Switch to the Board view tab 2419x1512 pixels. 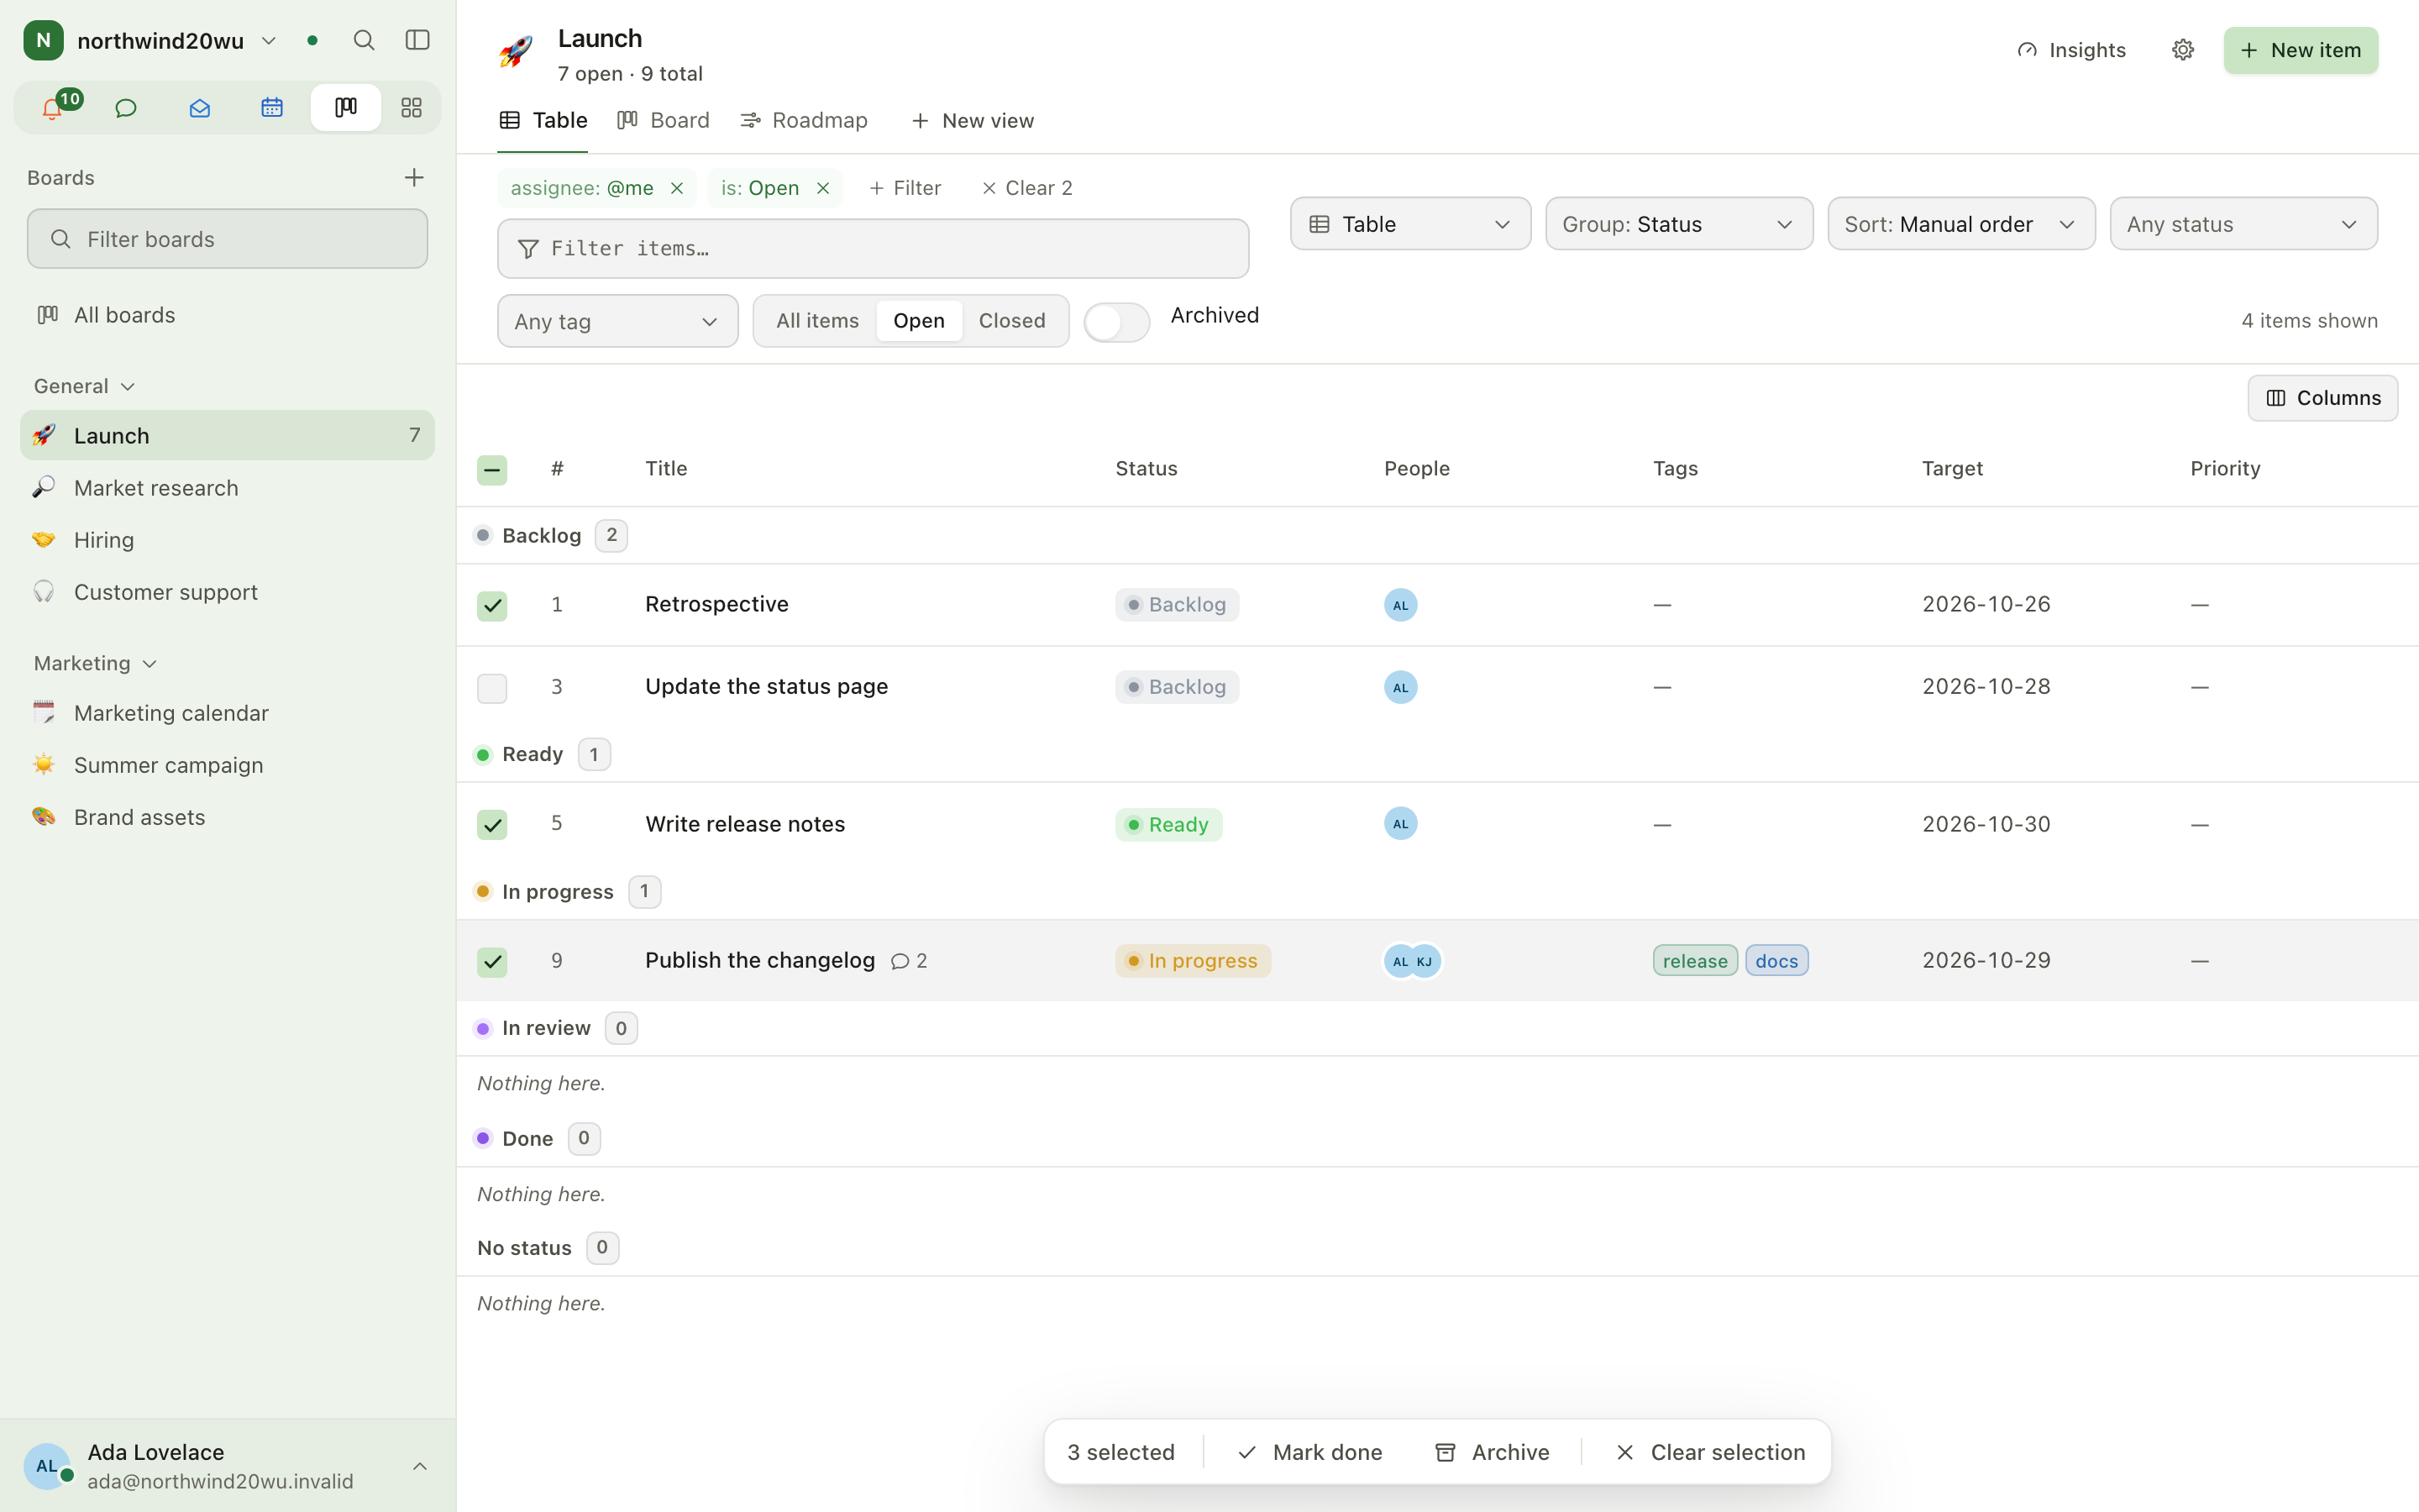[663, 120]
